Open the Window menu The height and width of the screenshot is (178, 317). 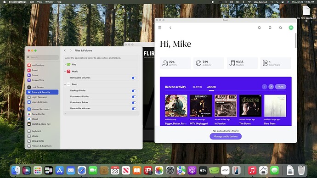coord(49,2)
